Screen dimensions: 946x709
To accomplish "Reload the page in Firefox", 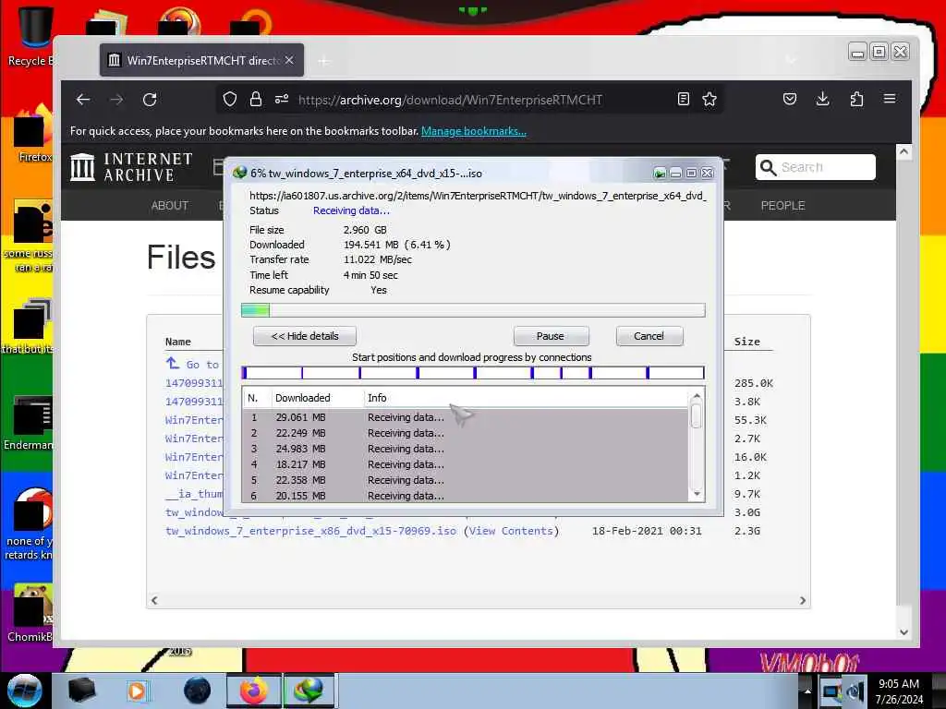I will [x=150, y=100].
